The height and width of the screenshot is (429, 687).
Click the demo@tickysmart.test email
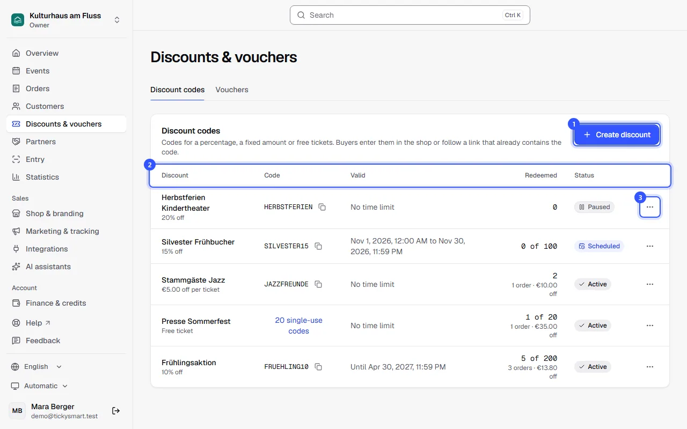click(64, 416)
